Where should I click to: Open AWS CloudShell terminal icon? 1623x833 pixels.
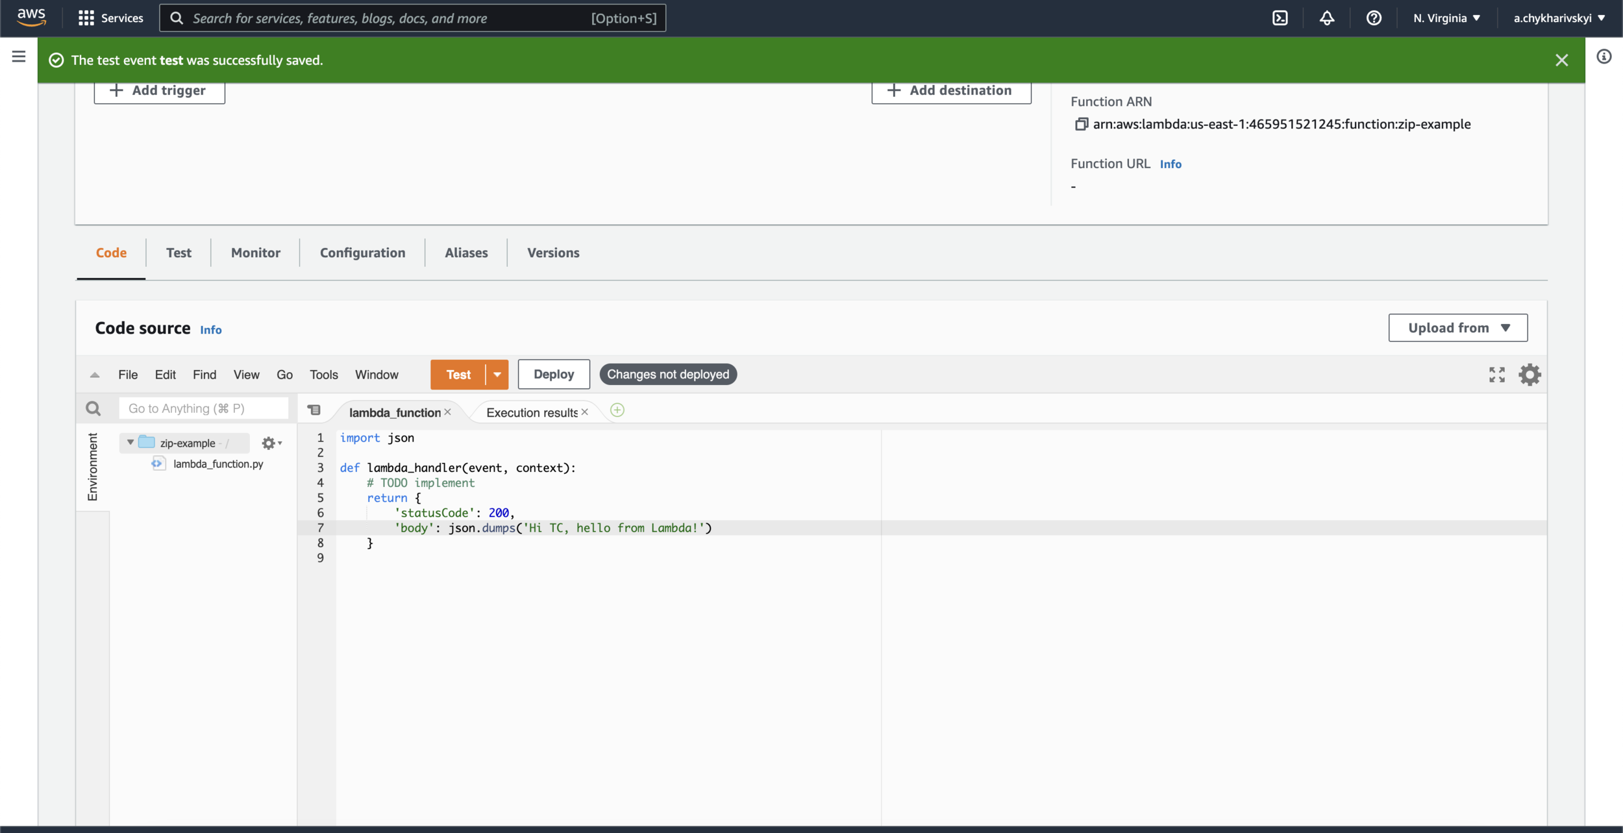1280,18
